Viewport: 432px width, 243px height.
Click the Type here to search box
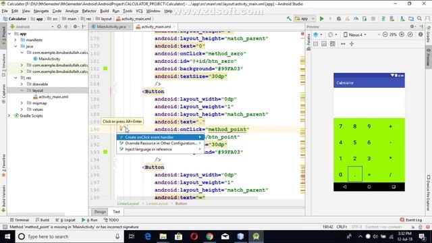click(69, 236)
